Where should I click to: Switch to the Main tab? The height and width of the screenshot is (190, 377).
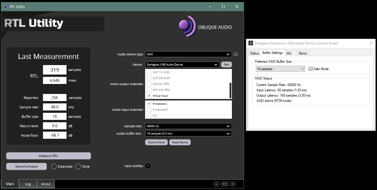[x=10, y=184]
